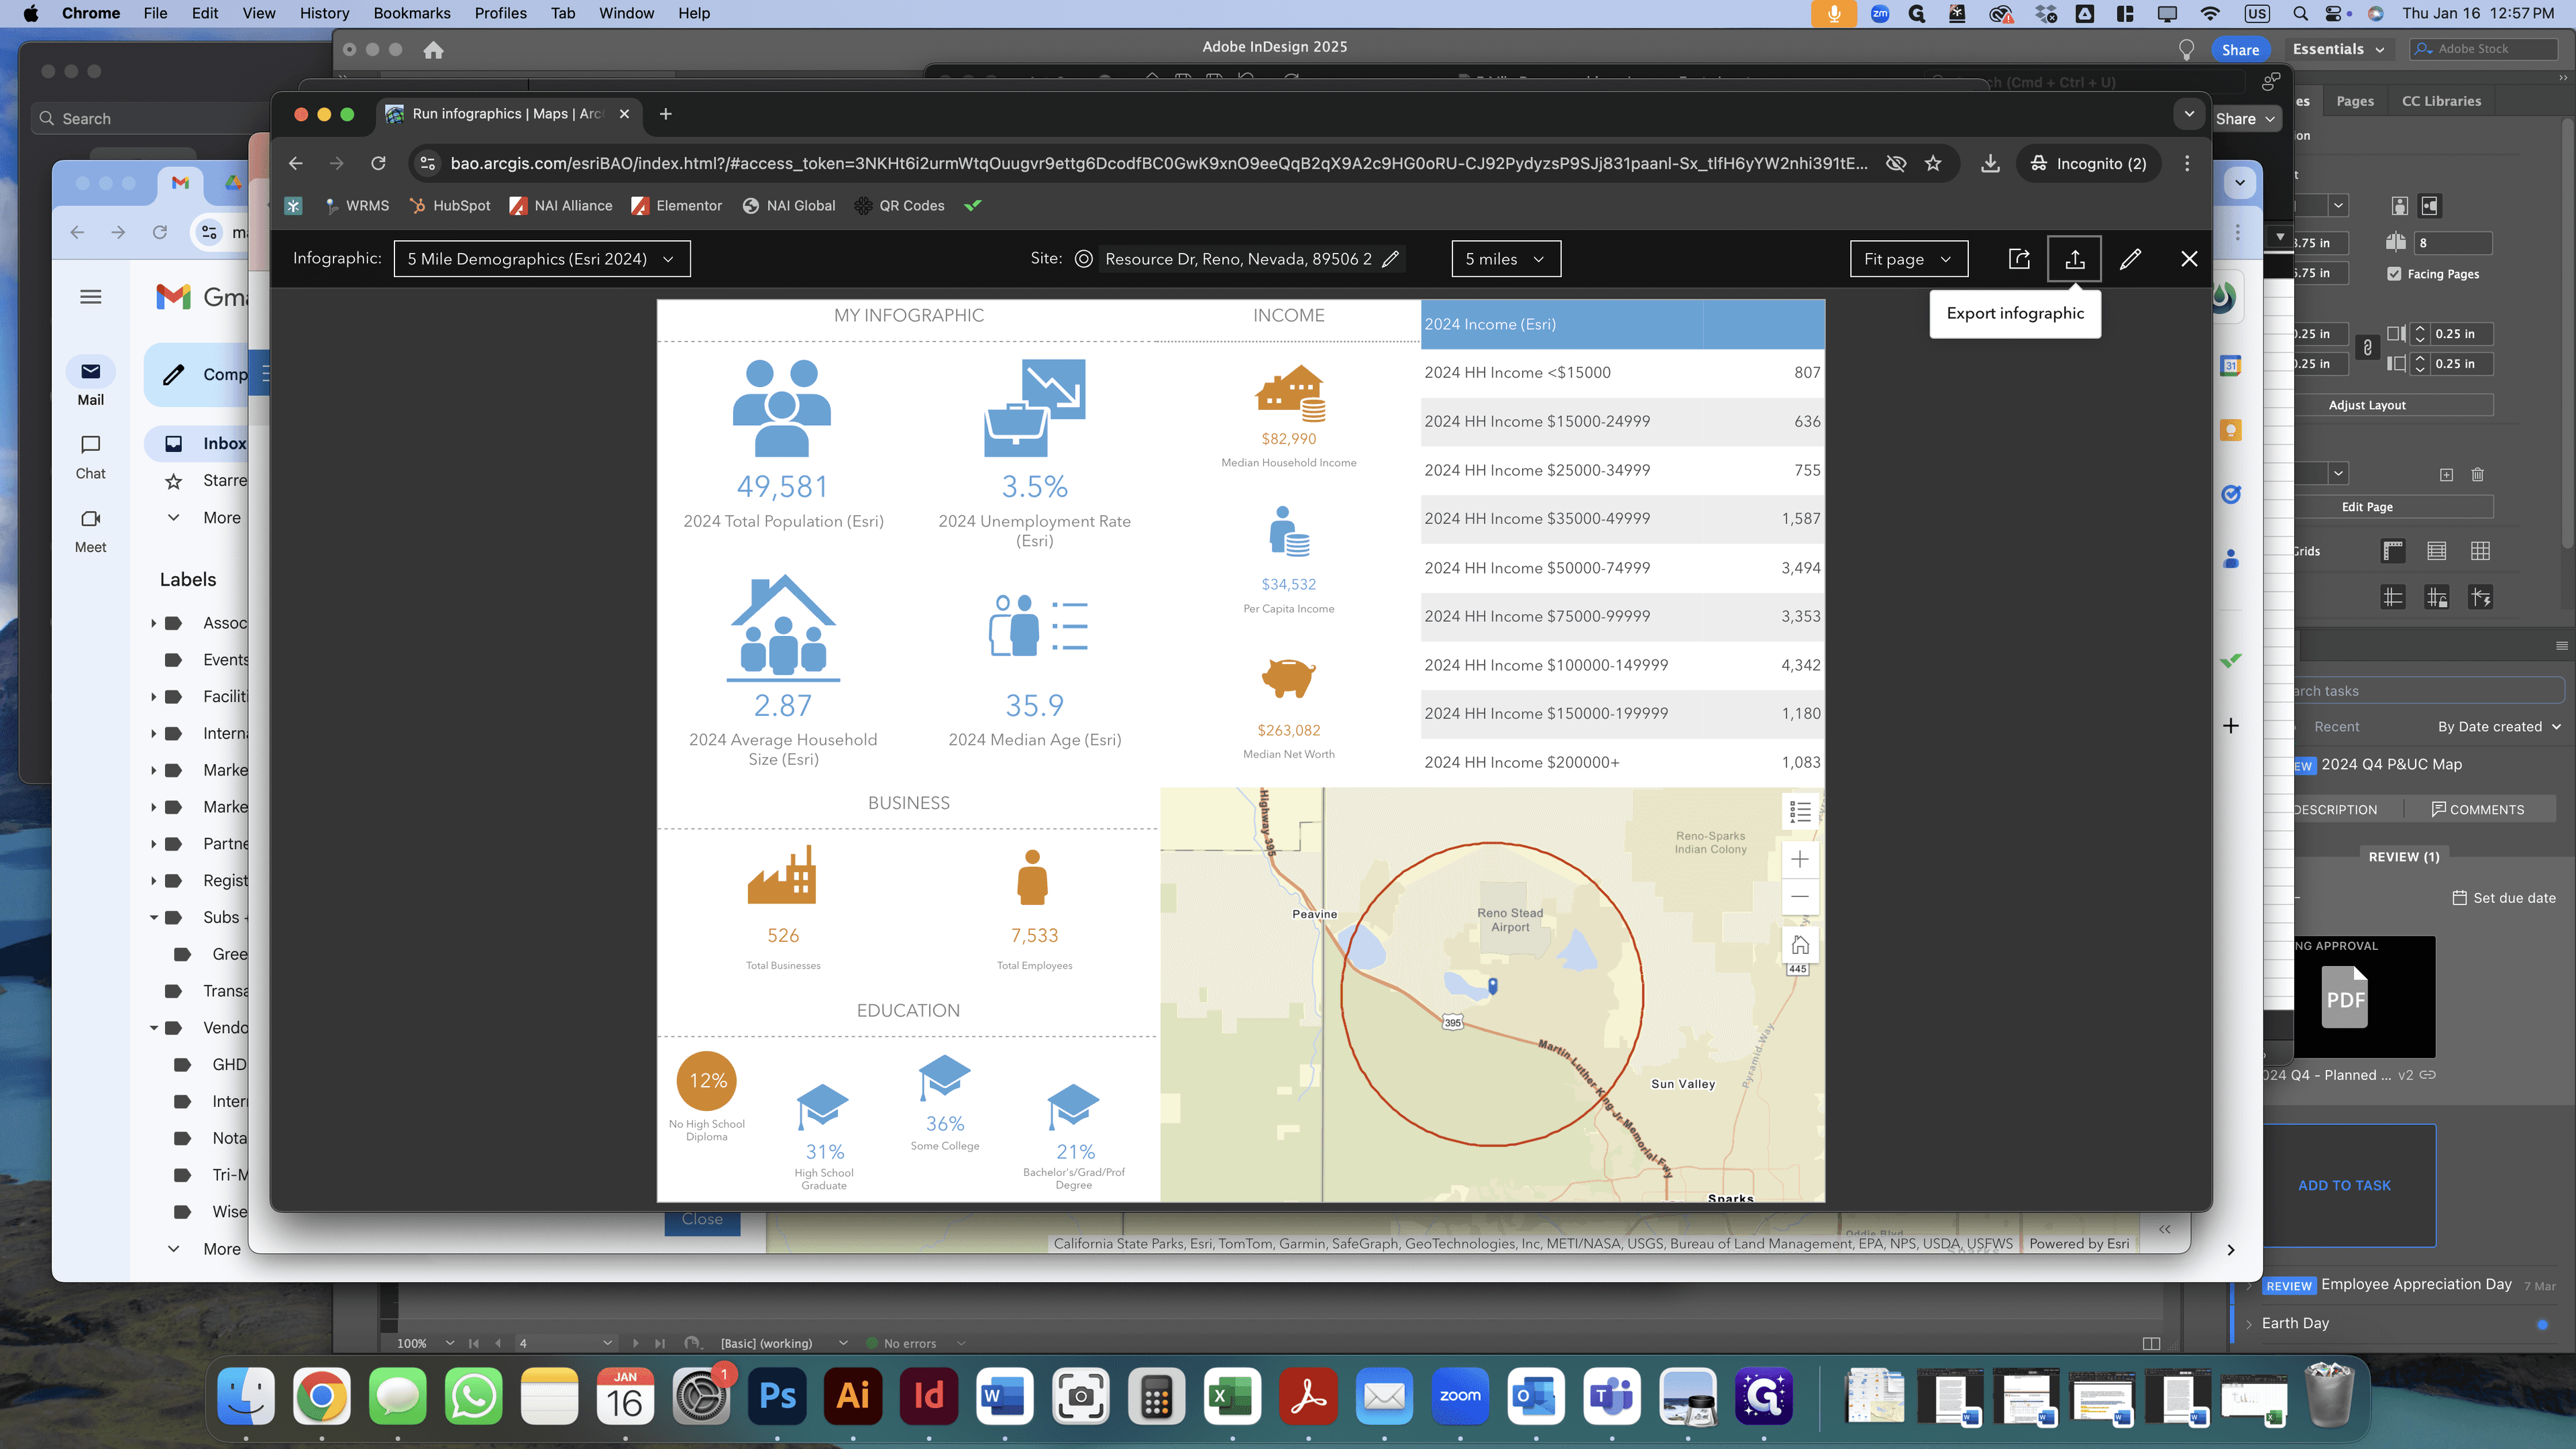
Task: Zoom in on the map
Action: pyautogui.click(x=1799, y=859)
